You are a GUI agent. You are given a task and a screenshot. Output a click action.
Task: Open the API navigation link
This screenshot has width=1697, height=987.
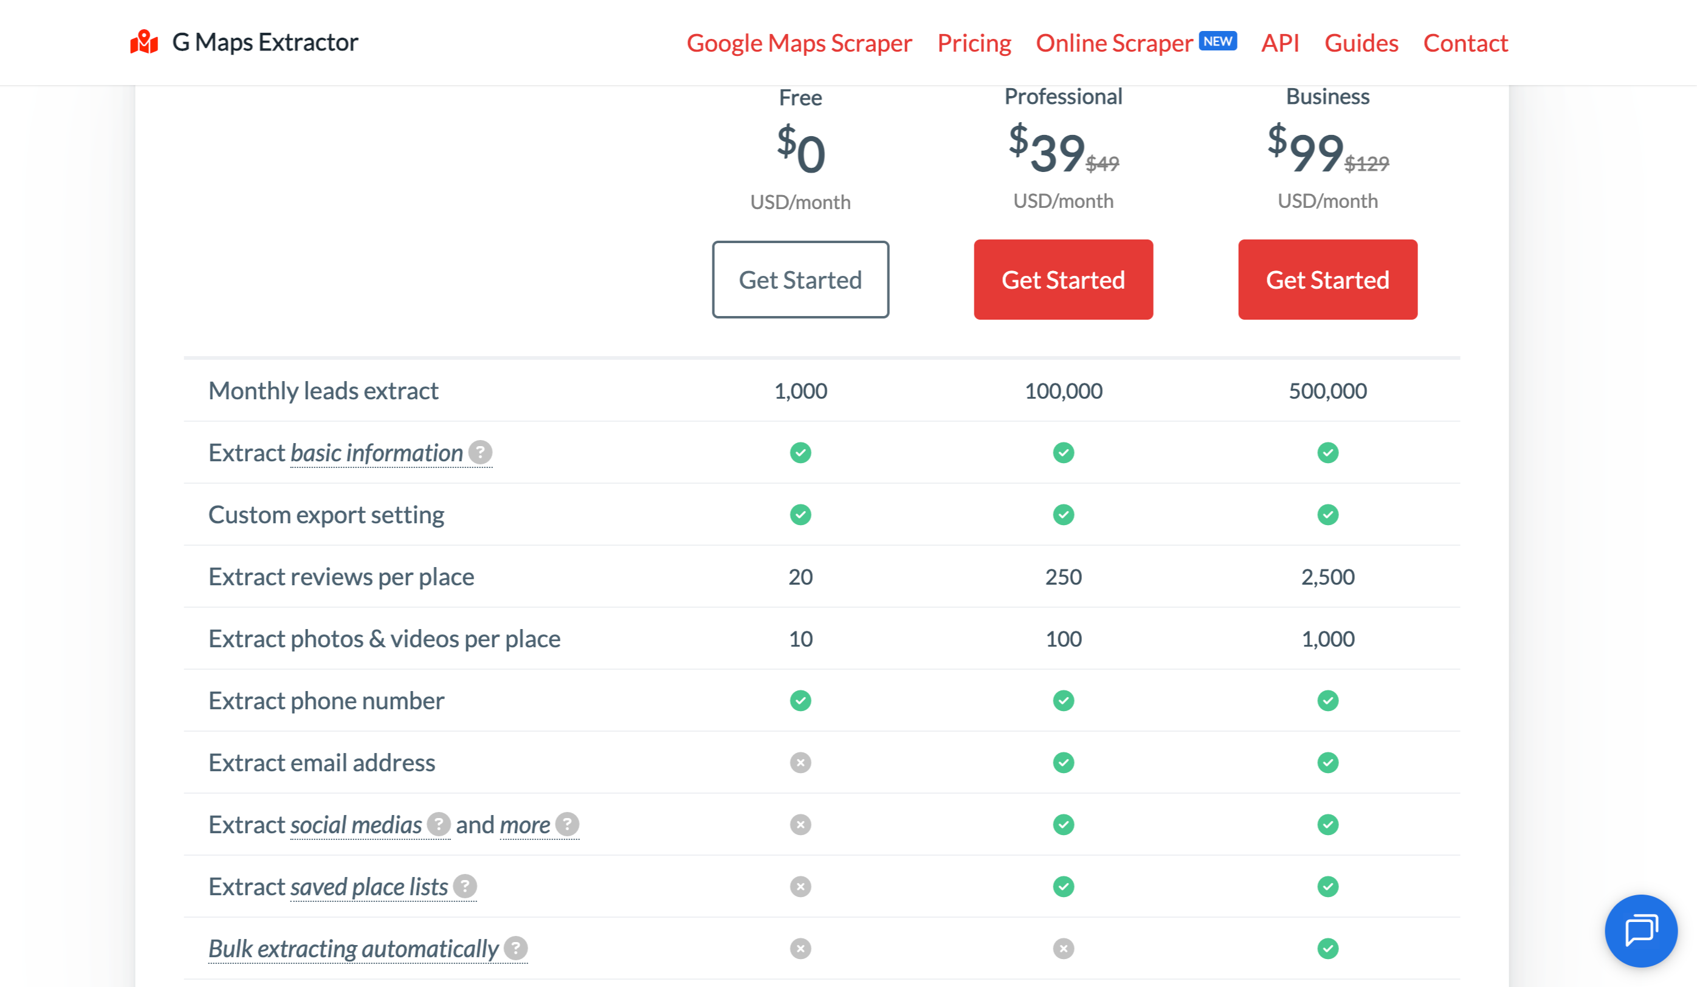click(1280, 43)
